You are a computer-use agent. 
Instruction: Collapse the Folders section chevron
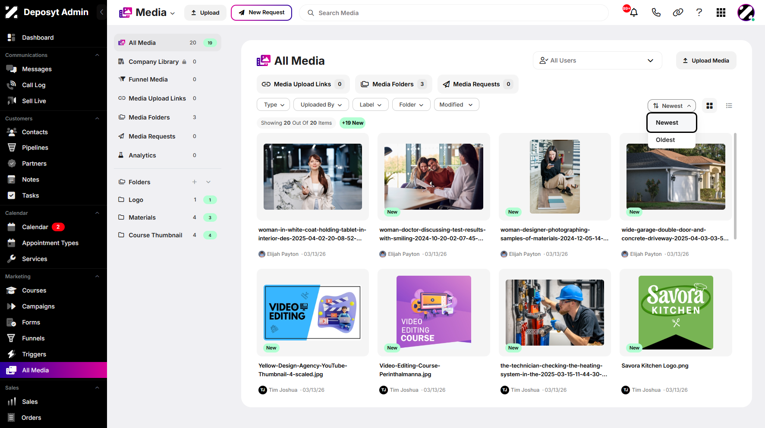click(x=208, y=182)
